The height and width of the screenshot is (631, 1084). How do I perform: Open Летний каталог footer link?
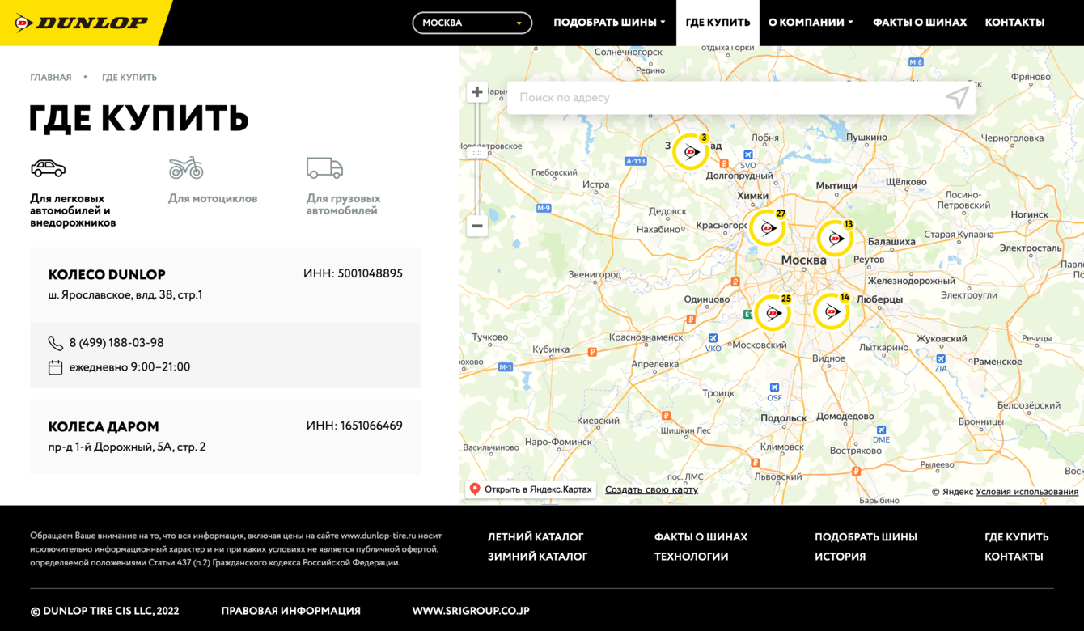click(536, 537)
